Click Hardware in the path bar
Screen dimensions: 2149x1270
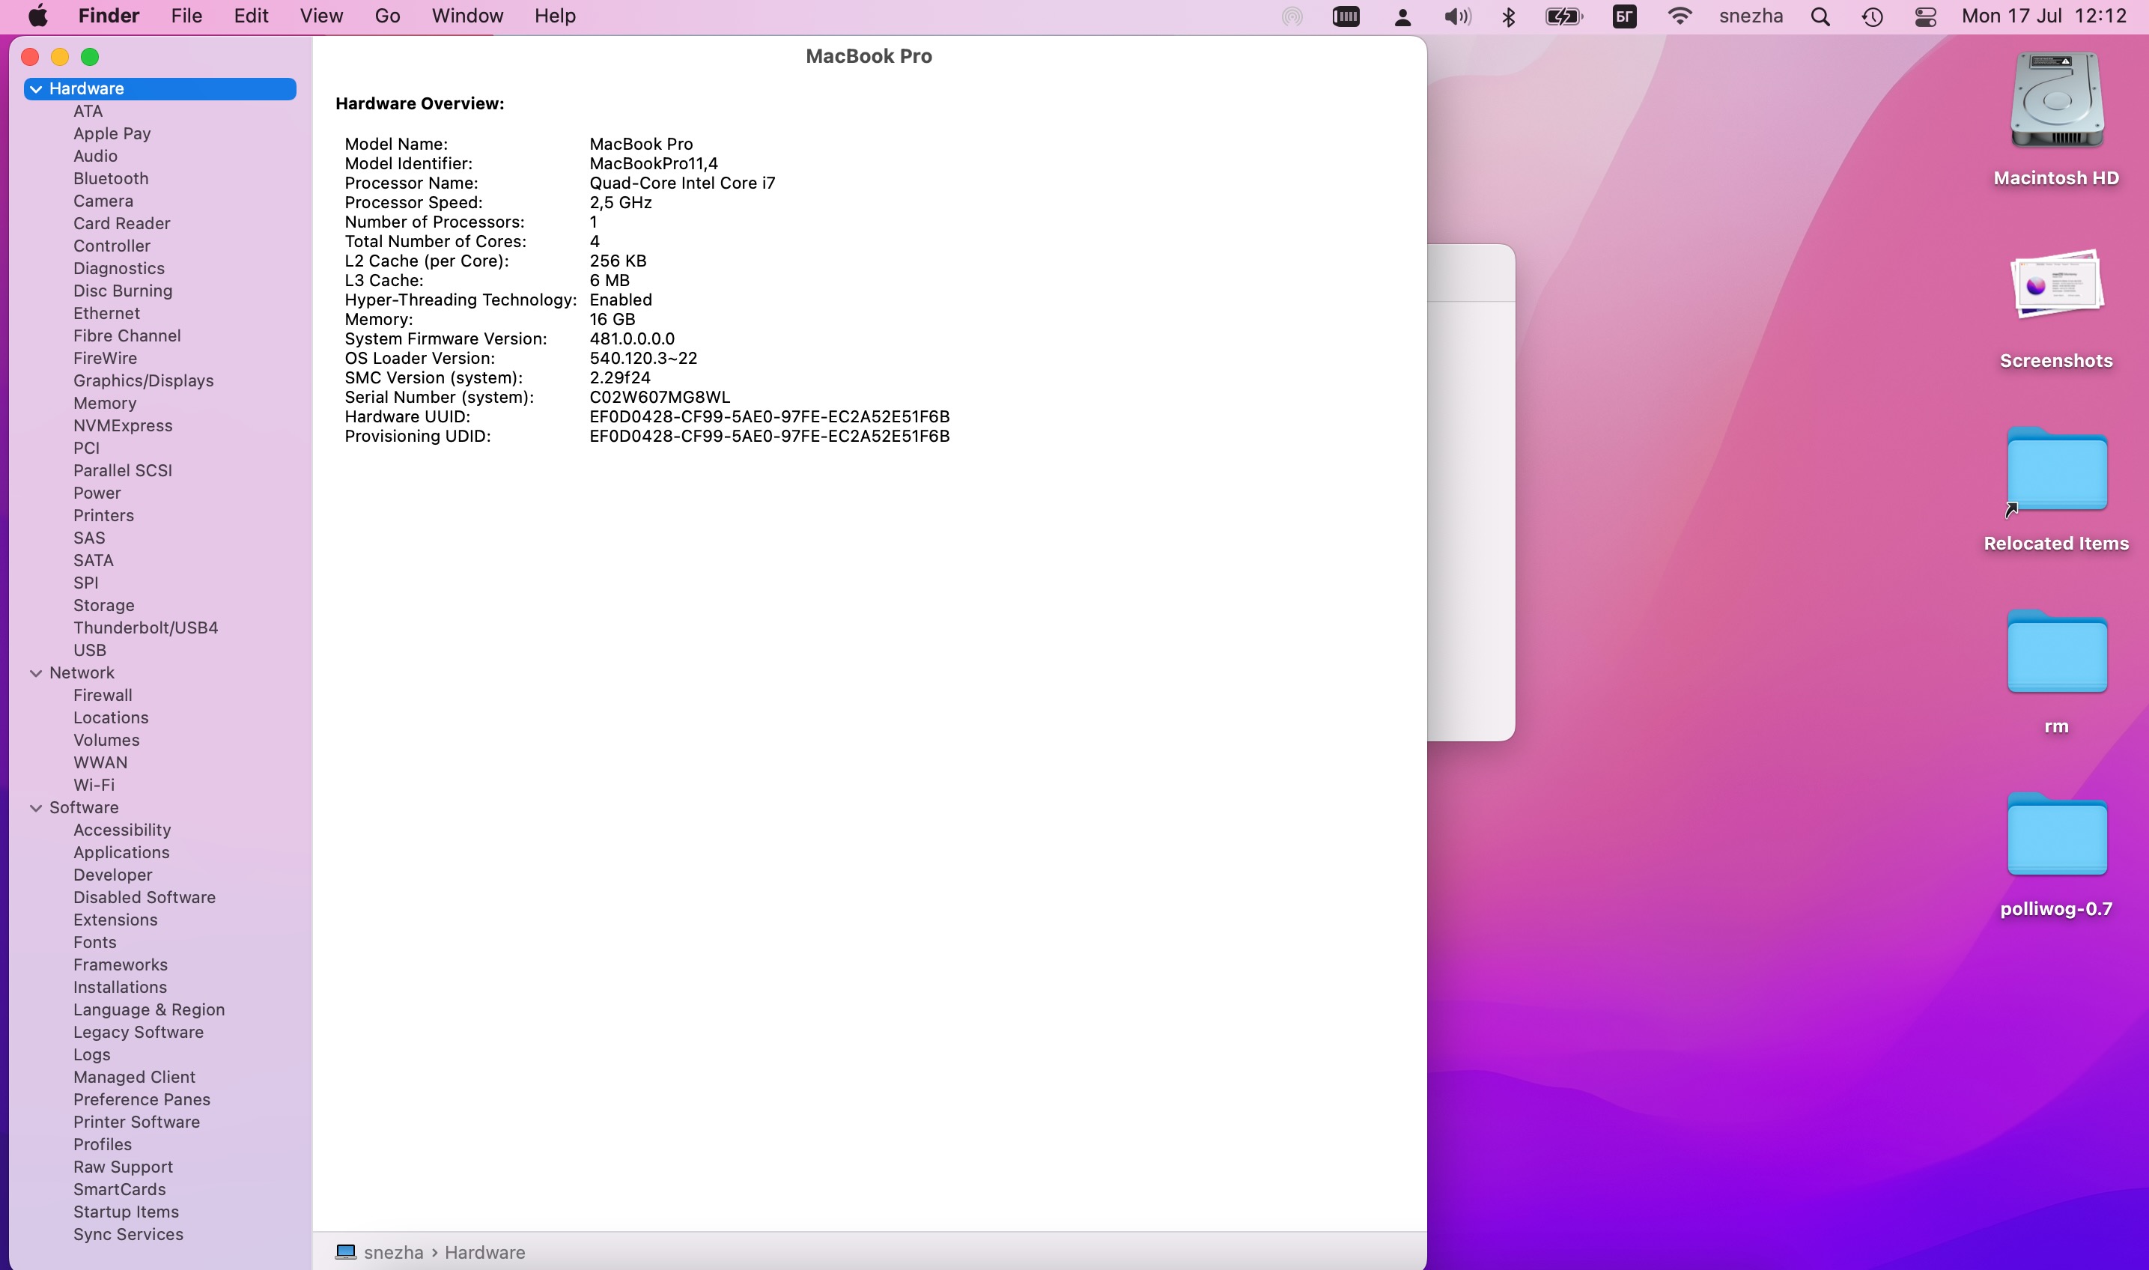(x=484, y=1252)
